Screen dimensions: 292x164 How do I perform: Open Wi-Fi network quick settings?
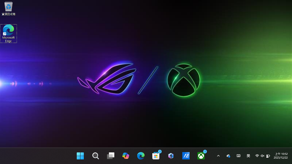tap(257, 156)
